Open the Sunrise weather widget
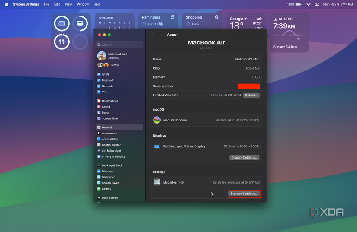Screen dimensions: 357x232 click(x=289, y=32)
